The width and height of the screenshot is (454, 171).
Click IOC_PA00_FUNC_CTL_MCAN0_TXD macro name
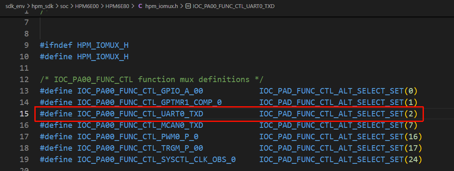[x=140, y=125]
